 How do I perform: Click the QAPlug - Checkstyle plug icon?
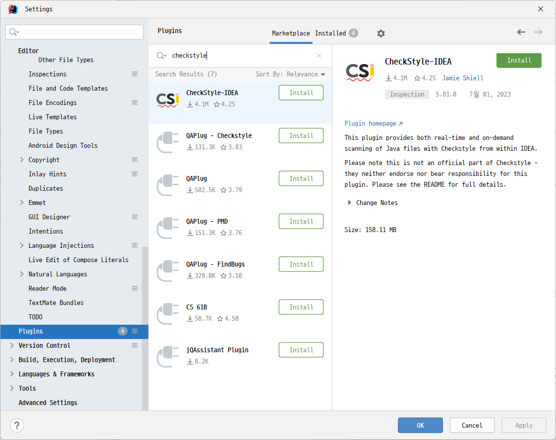pyautogui.click(x=168, y=142)
